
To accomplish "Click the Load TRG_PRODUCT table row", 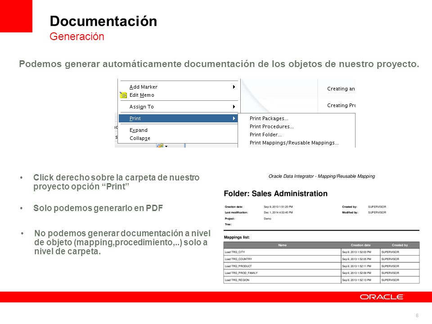I will [x=321, y=266].
